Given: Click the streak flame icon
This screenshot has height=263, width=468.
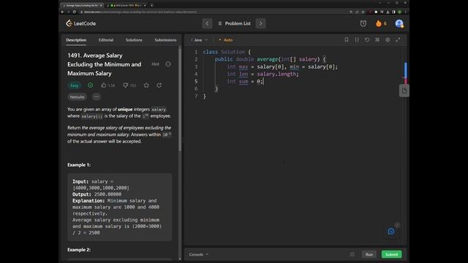Looking at the screenshot, I should (379, 23).
